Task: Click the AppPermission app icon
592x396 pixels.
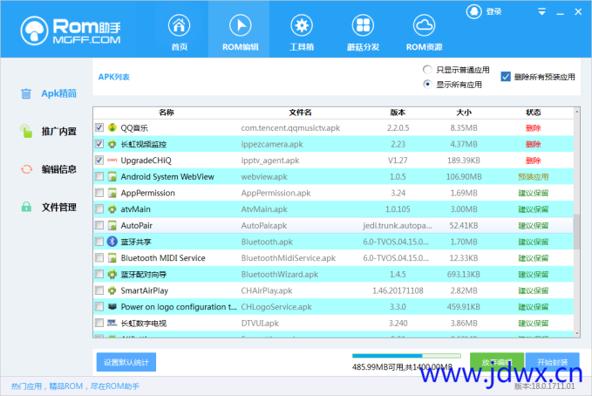Action: (112, 193)
